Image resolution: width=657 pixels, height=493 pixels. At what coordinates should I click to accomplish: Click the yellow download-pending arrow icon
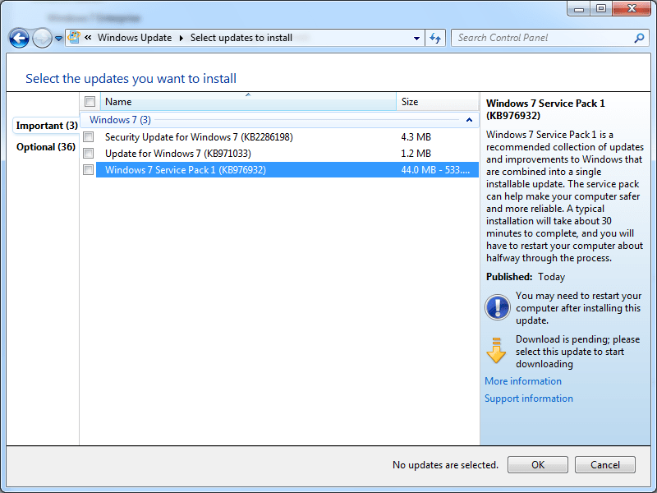498,352
